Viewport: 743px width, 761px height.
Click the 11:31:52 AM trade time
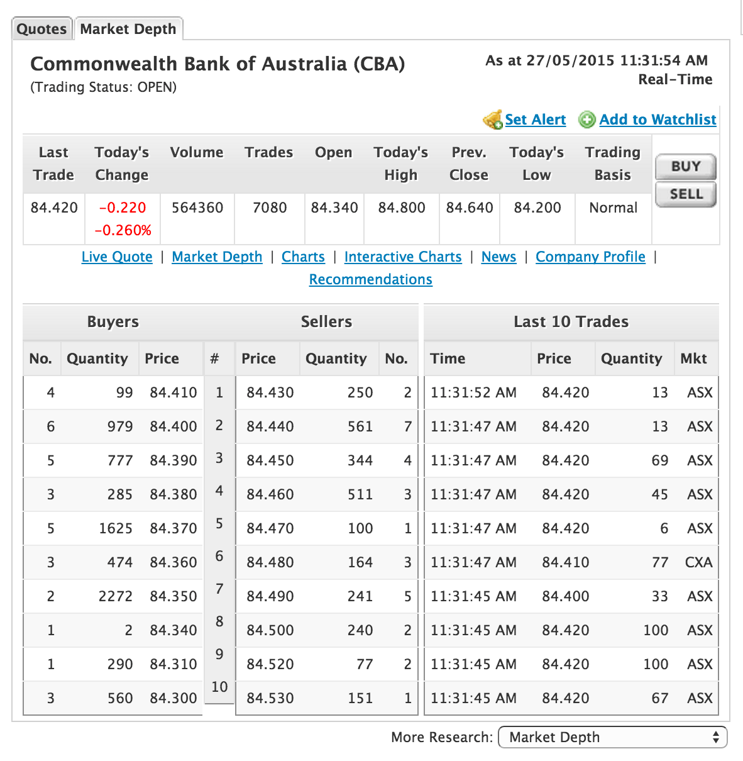(473, 392)
